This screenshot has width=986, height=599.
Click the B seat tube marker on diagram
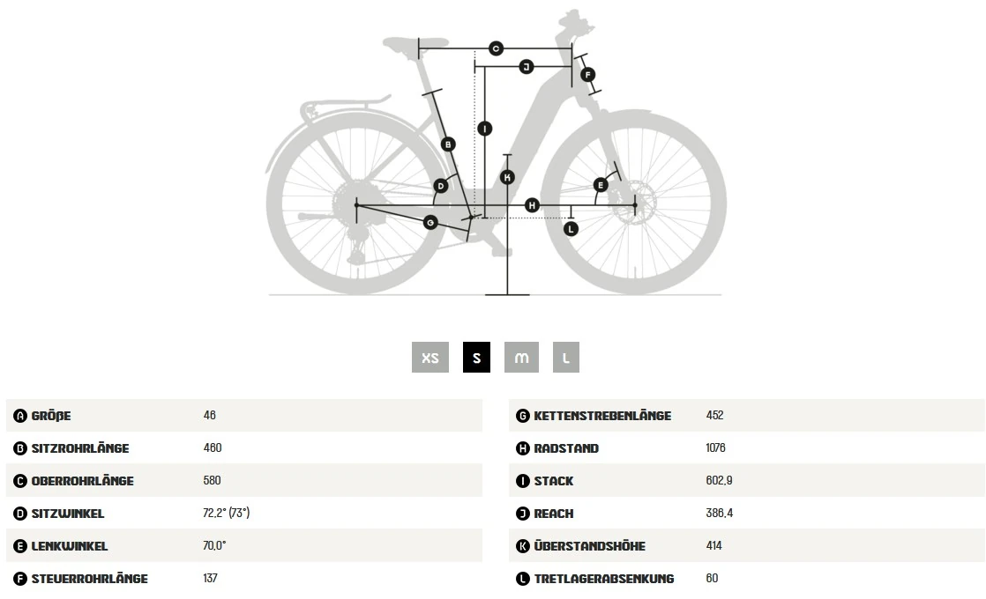pos(448,144)
